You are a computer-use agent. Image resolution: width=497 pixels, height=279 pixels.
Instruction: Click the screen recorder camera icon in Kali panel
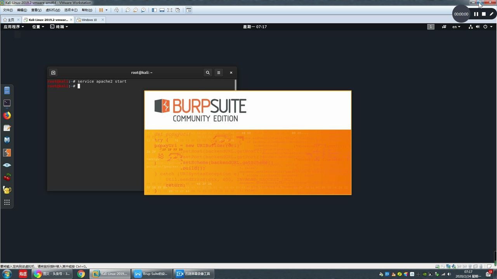pyautogui.click(x=444, y=27)
